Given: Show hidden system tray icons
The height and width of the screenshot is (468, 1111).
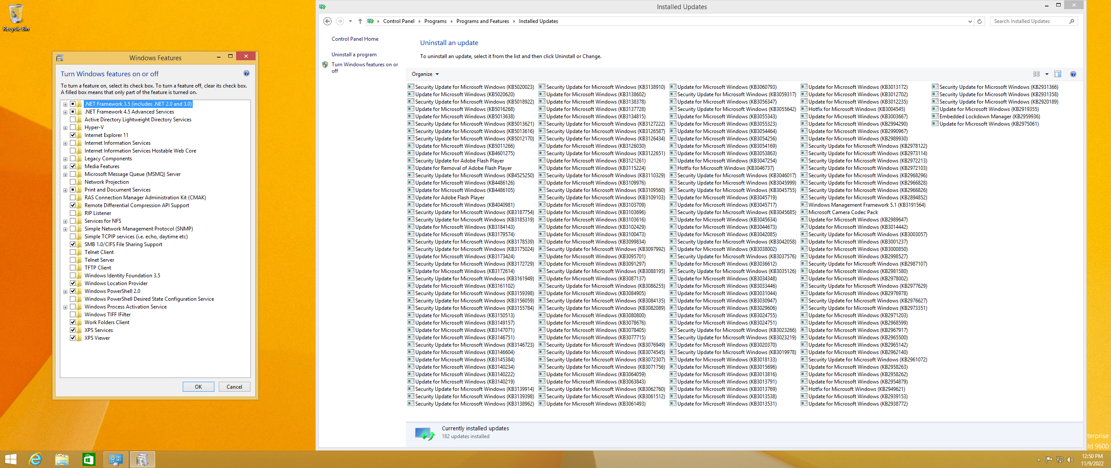Looking at the screenshot, I should click(1039, 460).
